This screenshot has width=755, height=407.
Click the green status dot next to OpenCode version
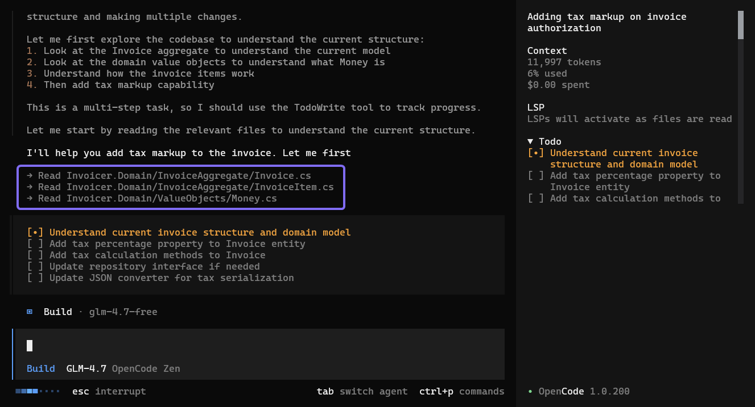(x=530, y=391)
